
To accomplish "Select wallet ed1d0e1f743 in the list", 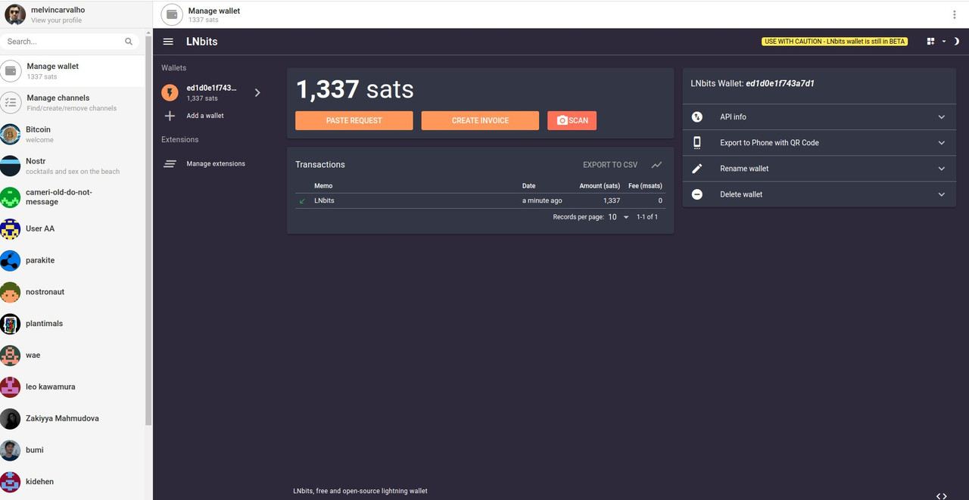I will click(212, 92).
